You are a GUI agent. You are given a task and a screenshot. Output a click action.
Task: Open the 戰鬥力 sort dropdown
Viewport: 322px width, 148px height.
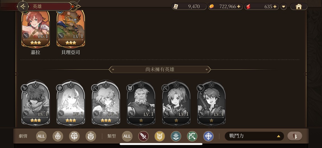[x=254, y=136]
